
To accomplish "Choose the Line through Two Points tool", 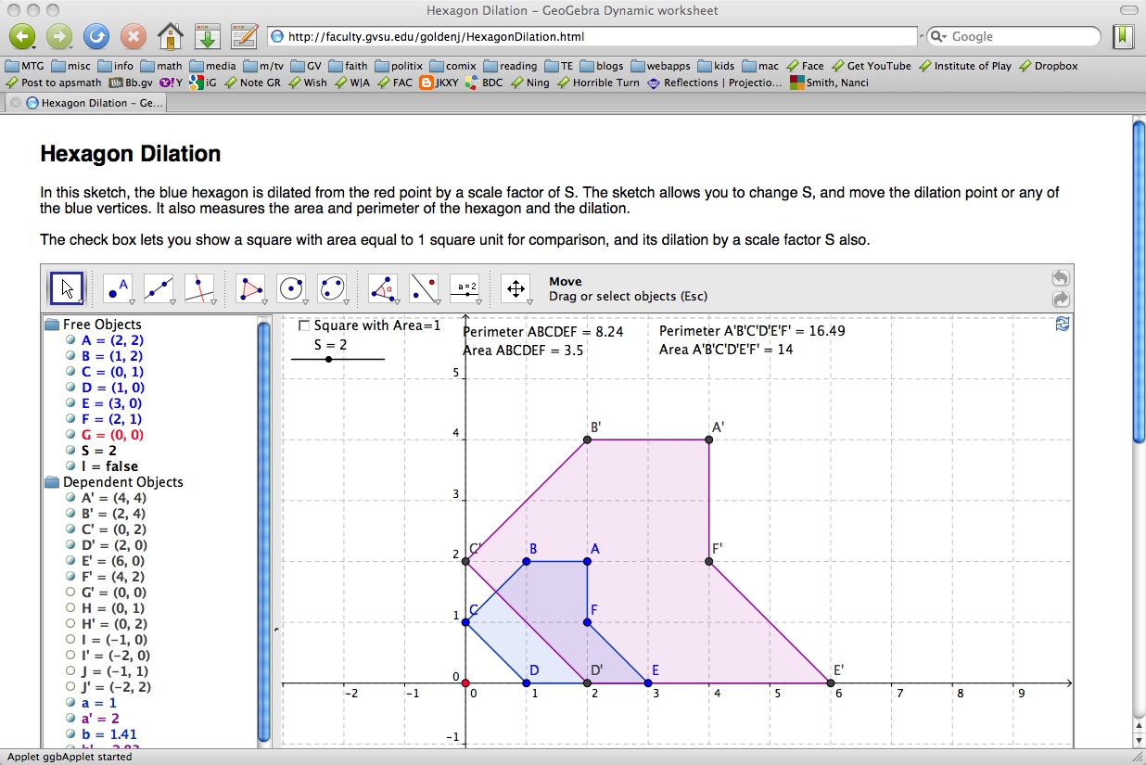I will point(159,287).
